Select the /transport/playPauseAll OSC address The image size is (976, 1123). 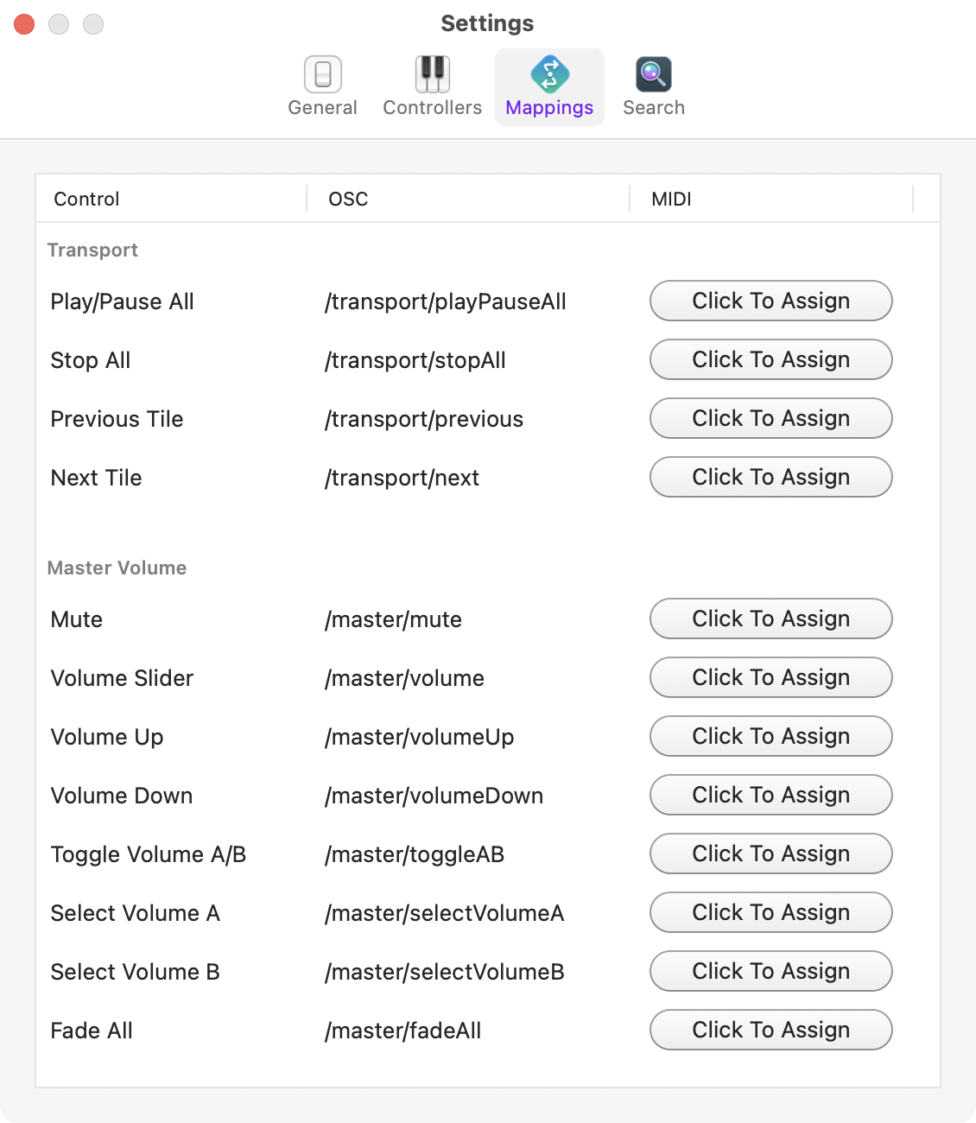446,301
